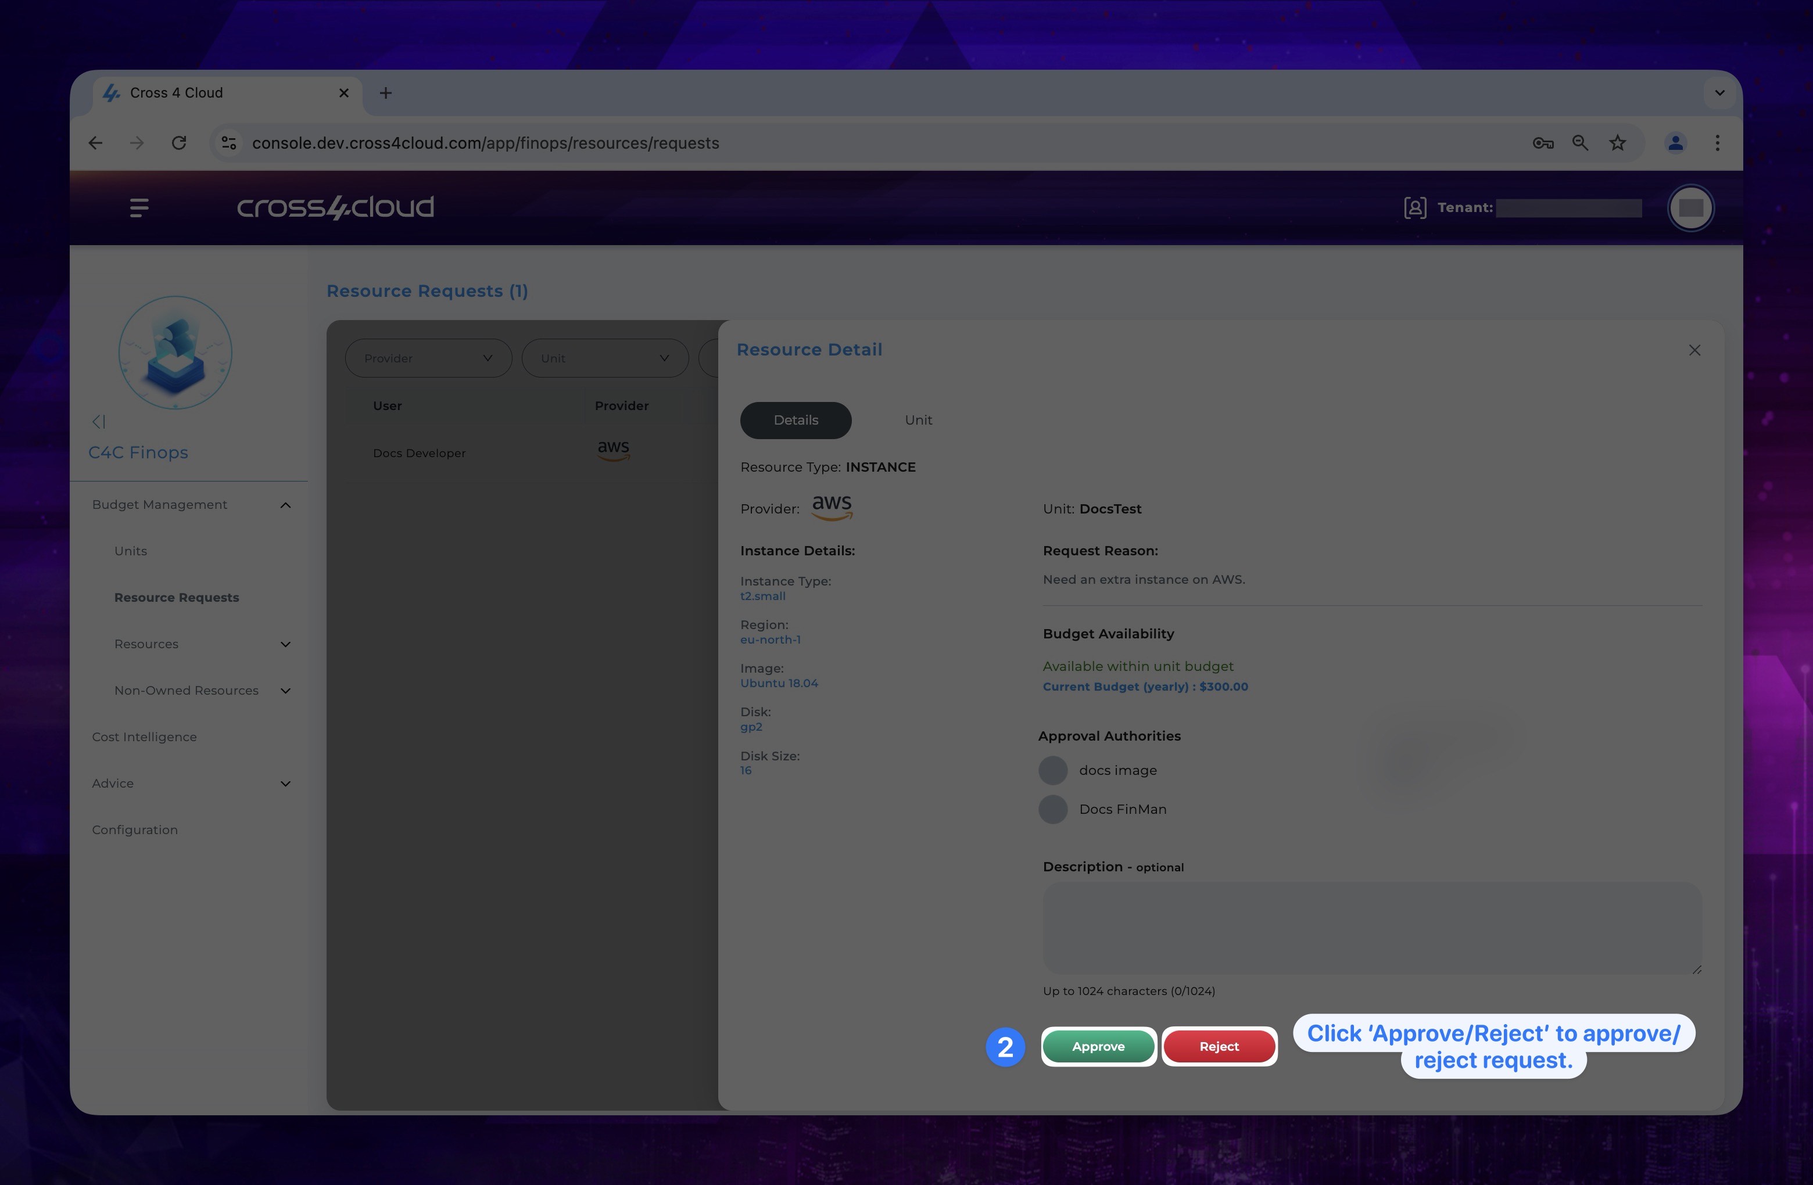Switch to the Unit tab

click(918, 419)
